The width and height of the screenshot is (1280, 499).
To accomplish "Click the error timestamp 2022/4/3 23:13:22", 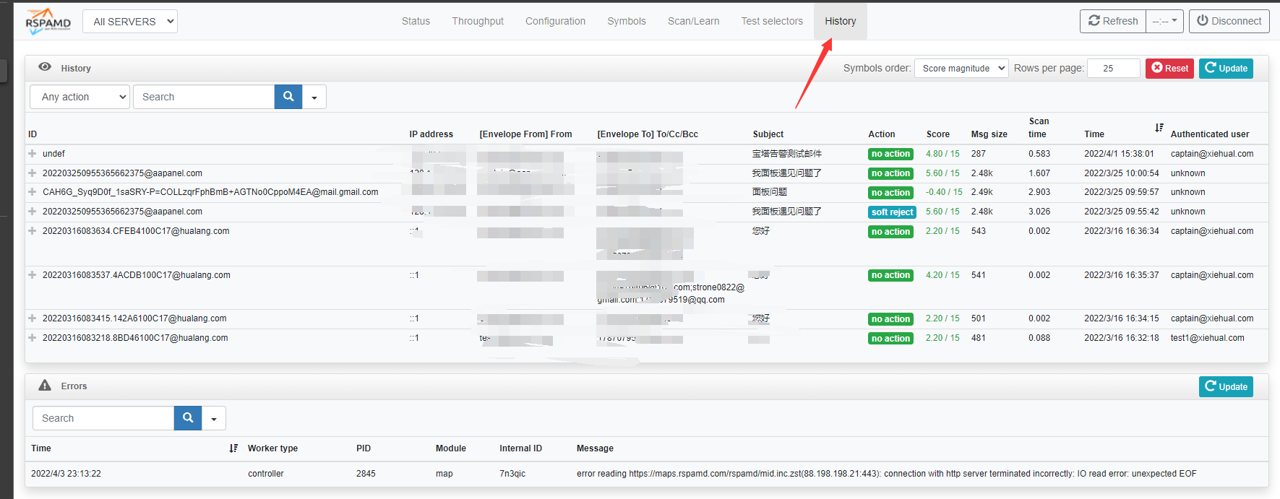I will pyautogui.click(x=66, y=474).
